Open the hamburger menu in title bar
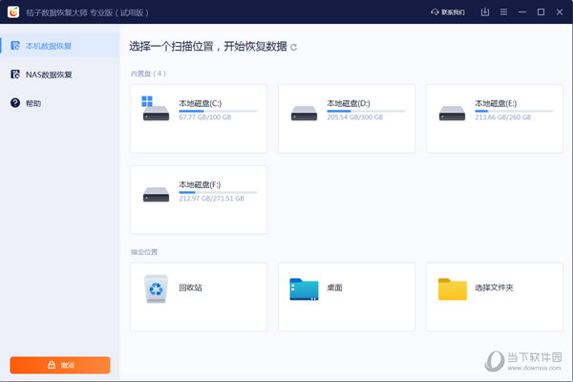The height and width of the screenshot is (382, 573). [x=502, y=12]
